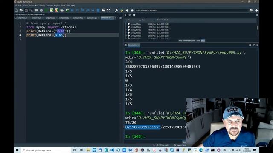Browse a working directory folder icon
Viewport: 273px width, 153px height.
[x=251, y=10]
